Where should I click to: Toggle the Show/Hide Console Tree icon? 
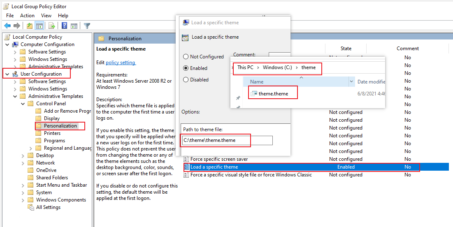[39, 26]
